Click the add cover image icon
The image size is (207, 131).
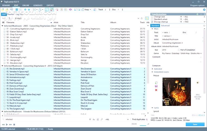click(156, 83)
